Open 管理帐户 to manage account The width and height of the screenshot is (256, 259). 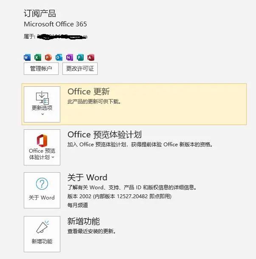tap(41, 68)
